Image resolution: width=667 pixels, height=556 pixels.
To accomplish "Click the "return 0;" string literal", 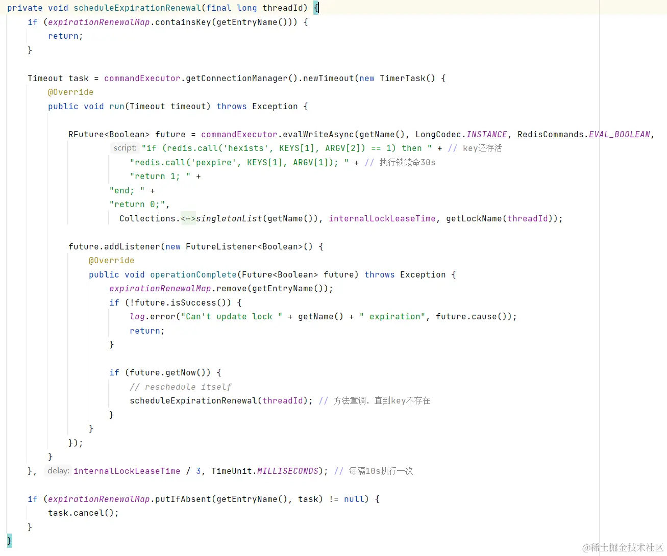I will [137, 205].
